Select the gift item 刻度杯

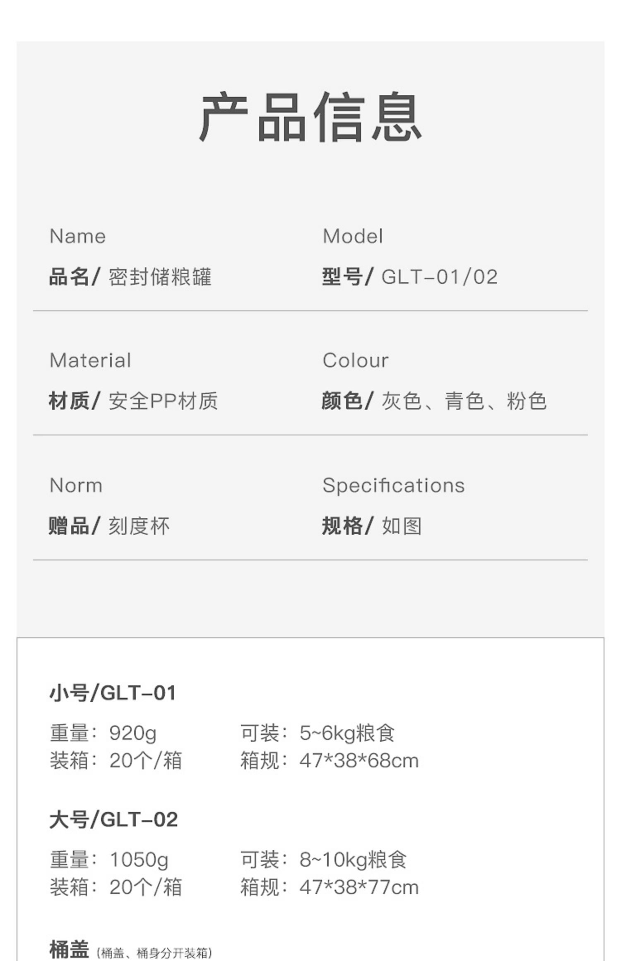tap(139, 526)
